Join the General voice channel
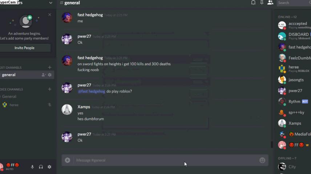Viewport: 311px width, 174px height. [9, 96]
